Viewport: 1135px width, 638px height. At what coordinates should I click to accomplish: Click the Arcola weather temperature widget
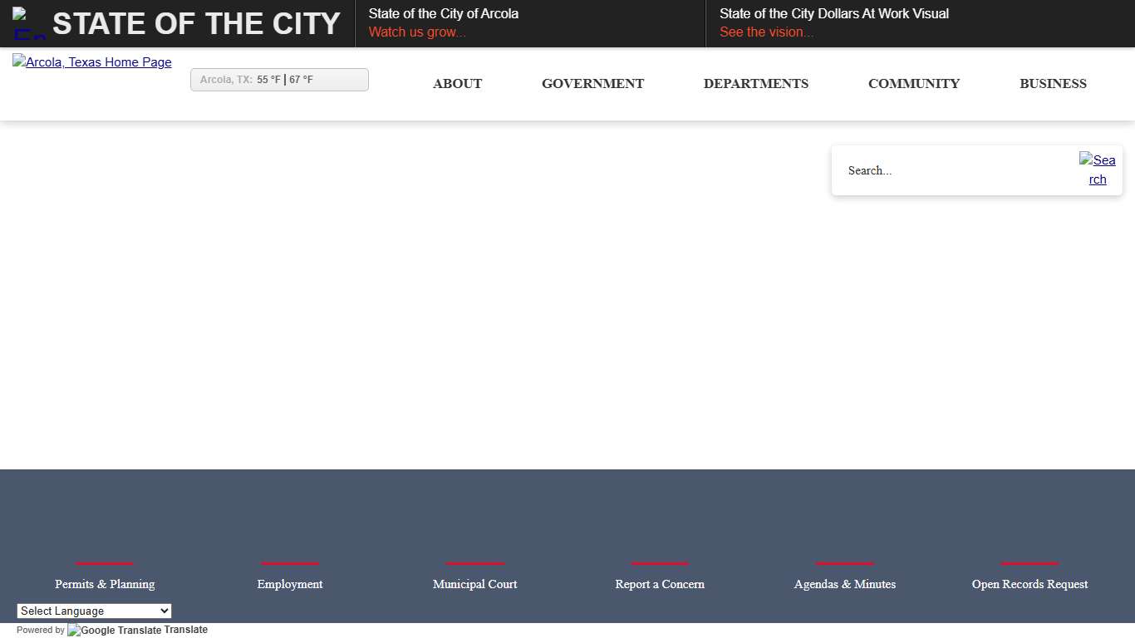[279, 79]
